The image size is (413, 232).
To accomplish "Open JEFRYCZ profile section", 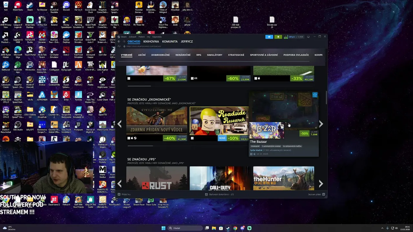I will (x=187, y=42).
